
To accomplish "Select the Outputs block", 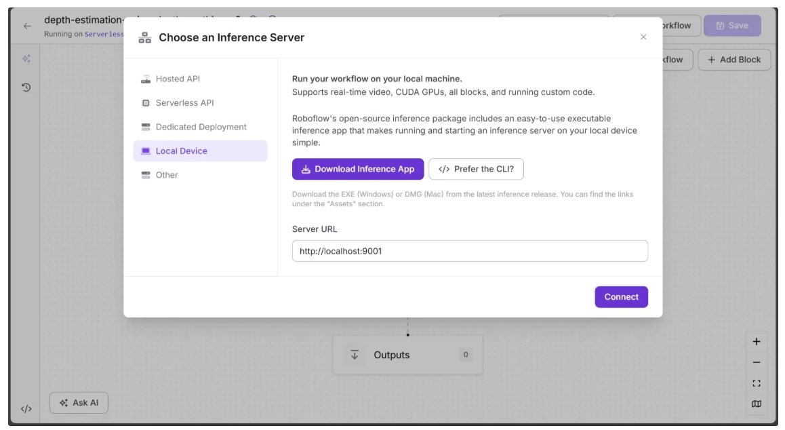I will [407, 355].
